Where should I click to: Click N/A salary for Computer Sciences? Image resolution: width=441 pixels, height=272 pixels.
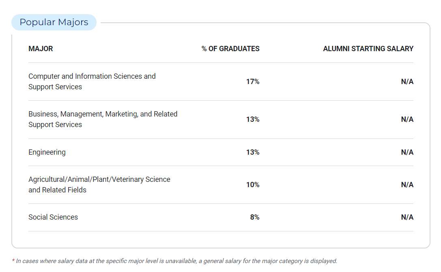point(407,82)
